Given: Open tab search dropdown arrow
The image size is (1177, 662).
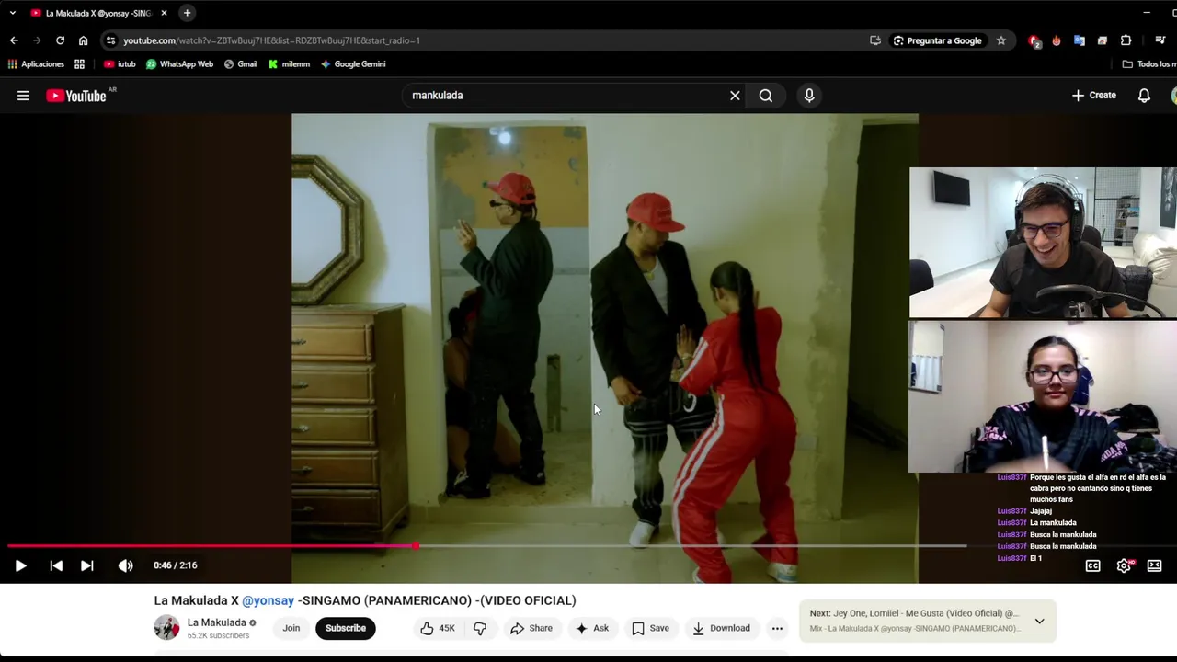Looking at the screenshot, I should point(12,13).
